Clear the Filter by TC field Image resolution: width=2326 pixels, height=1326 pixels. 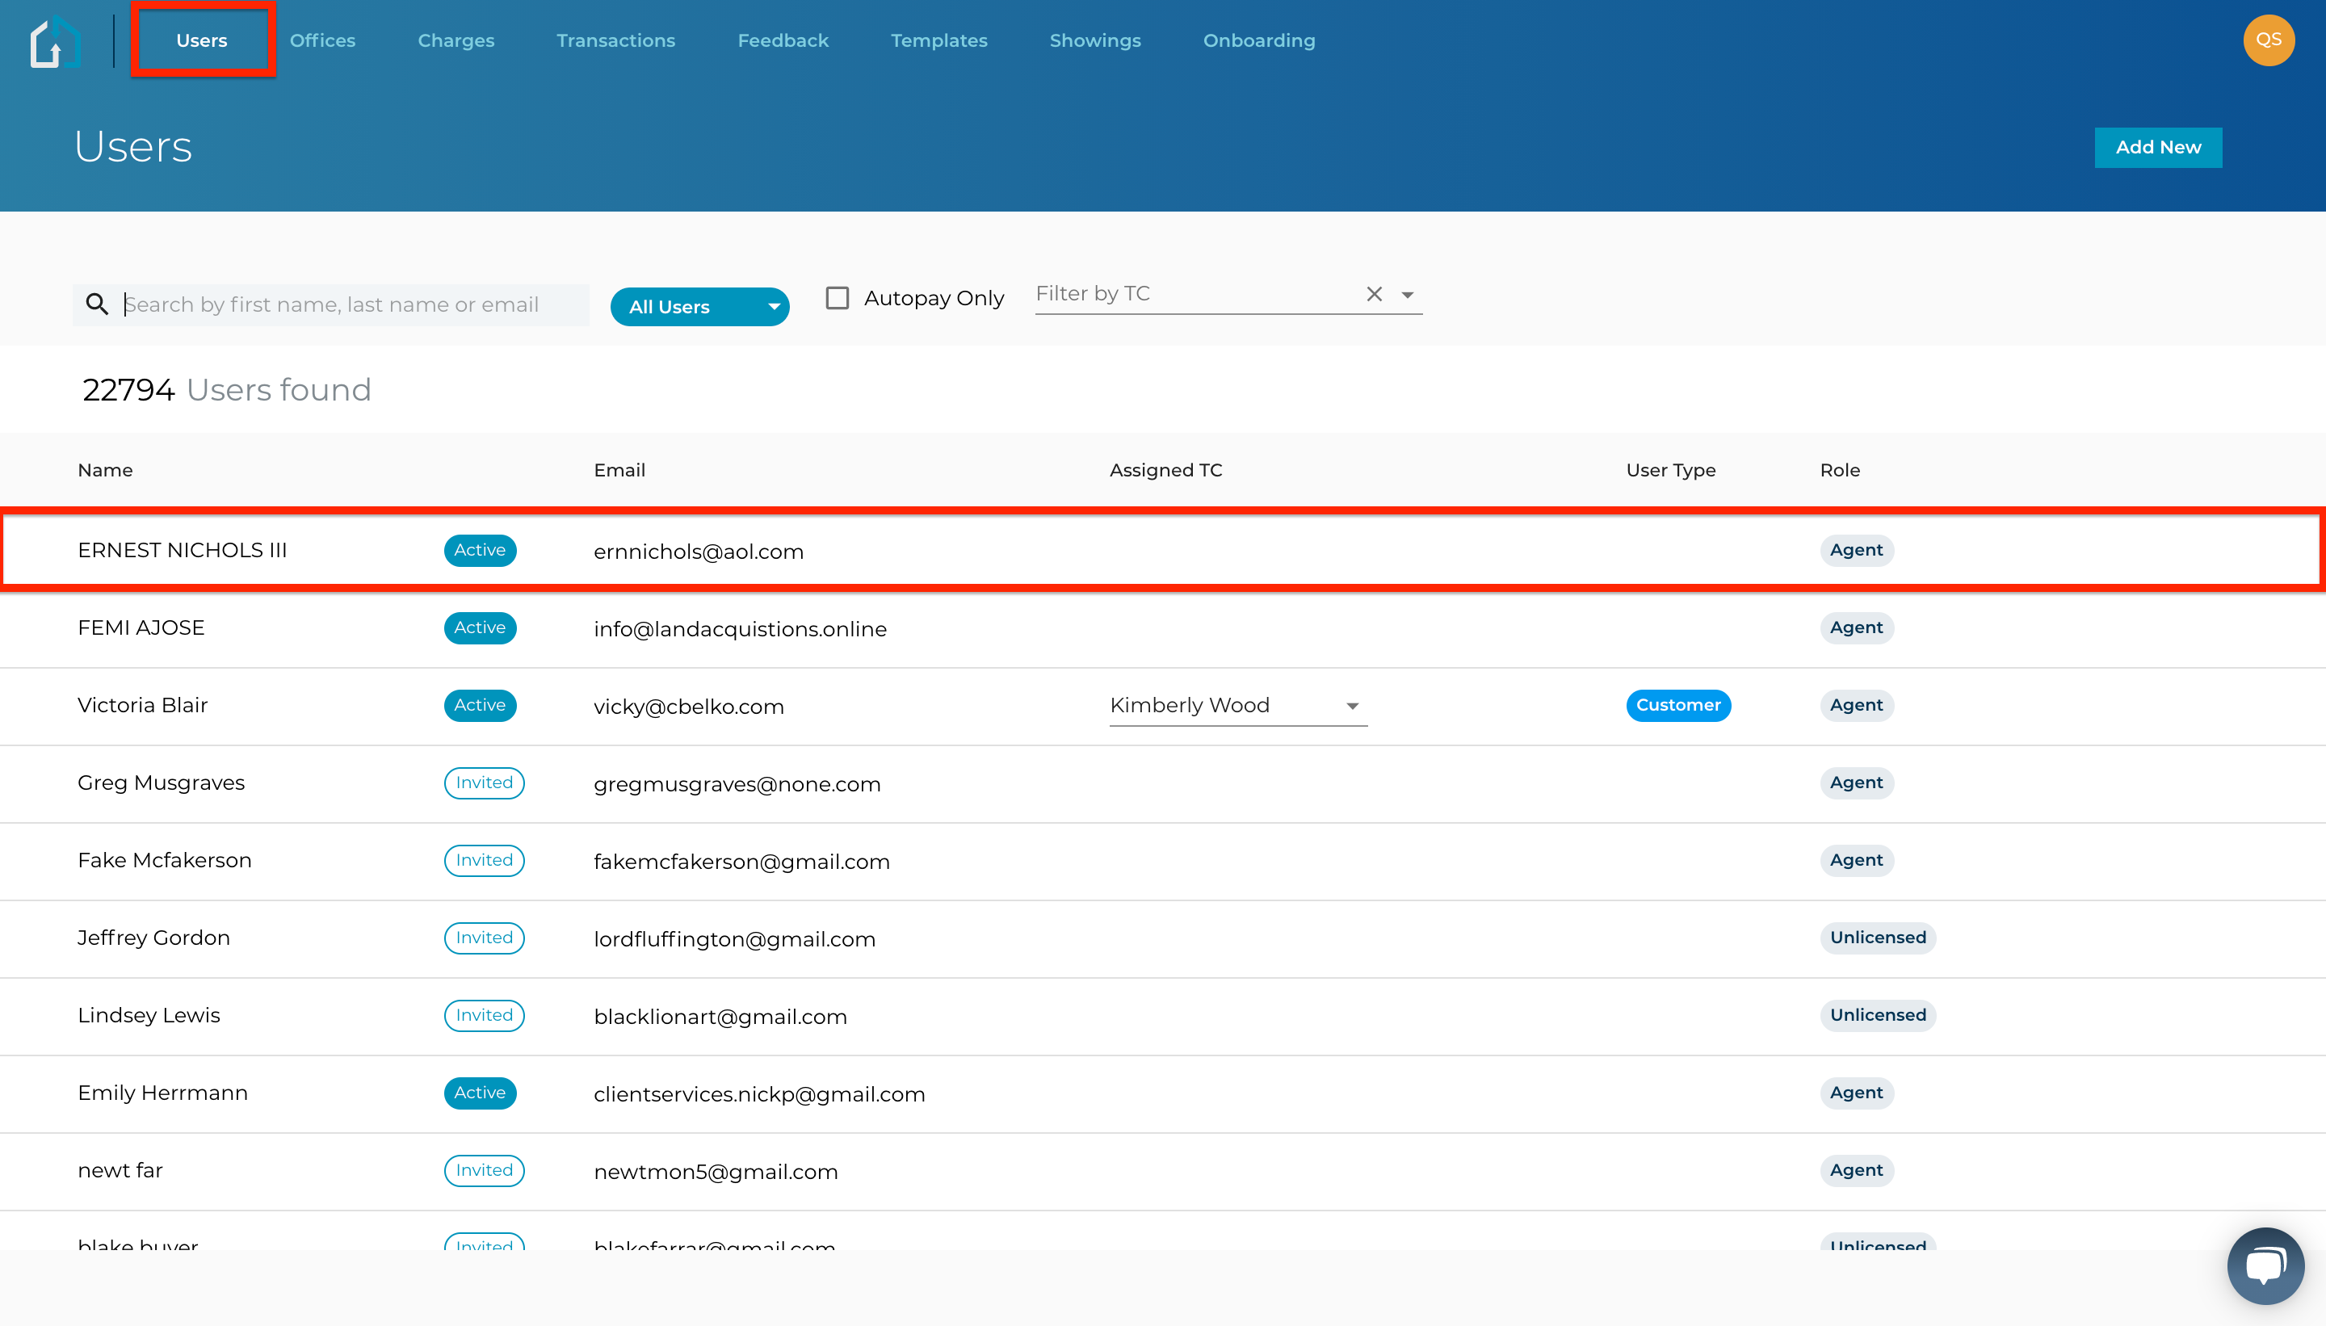pyautogui.click(x=1373, y=294)
